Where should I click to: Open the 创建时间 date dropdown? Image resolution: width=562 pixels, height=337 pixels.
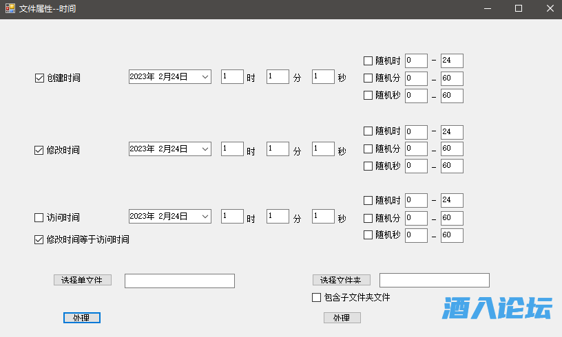coord(205,77)
